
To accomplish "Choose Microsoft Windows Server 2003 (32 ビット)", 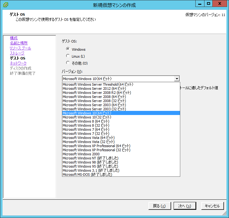I will [x=121, y=109].
